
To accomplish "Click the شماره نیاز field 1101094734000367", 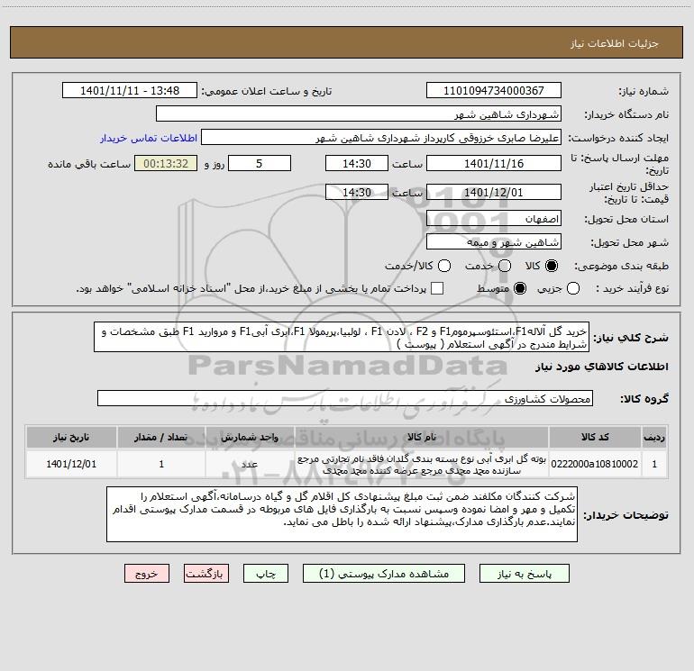I will point(494,91).
